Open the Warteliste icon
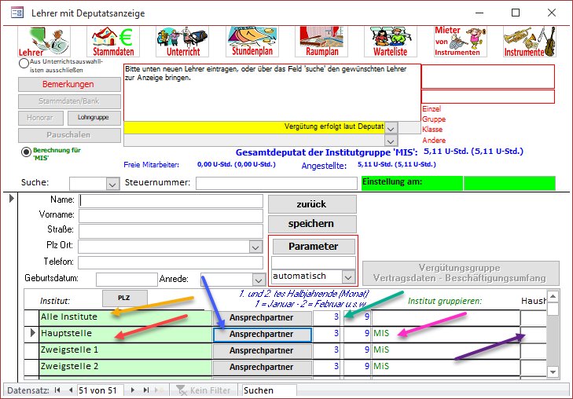573x399 pixels. pyautogui.click(x=391, y=41)
